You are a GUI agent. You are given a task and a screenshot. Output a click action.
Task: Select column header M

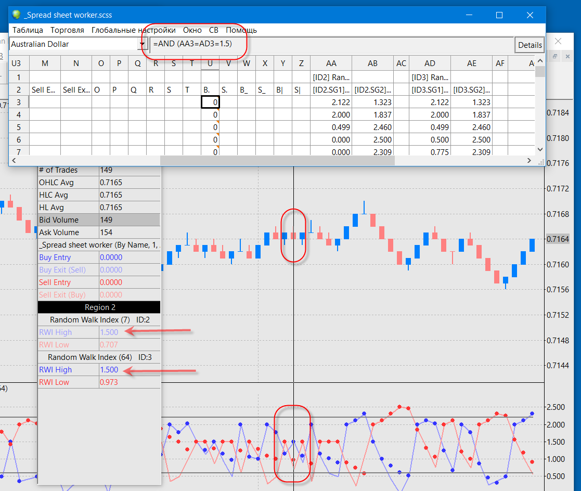click(45, 63)
